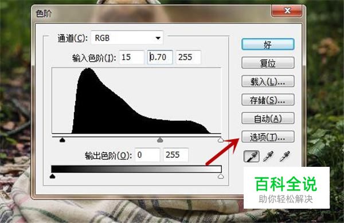
Task: Click the white input highlight slider triangle
Action: tap(221, 140)
